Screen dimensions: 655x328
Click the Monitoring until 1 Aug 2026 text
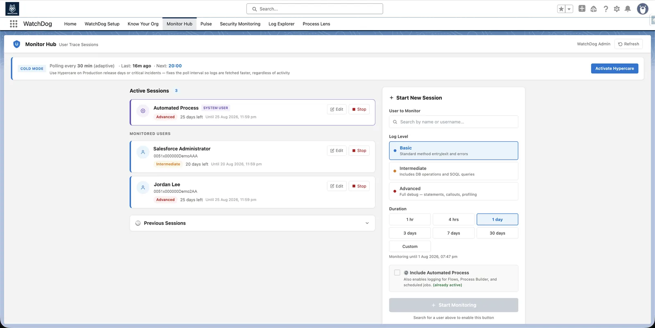tap(423, 257)
